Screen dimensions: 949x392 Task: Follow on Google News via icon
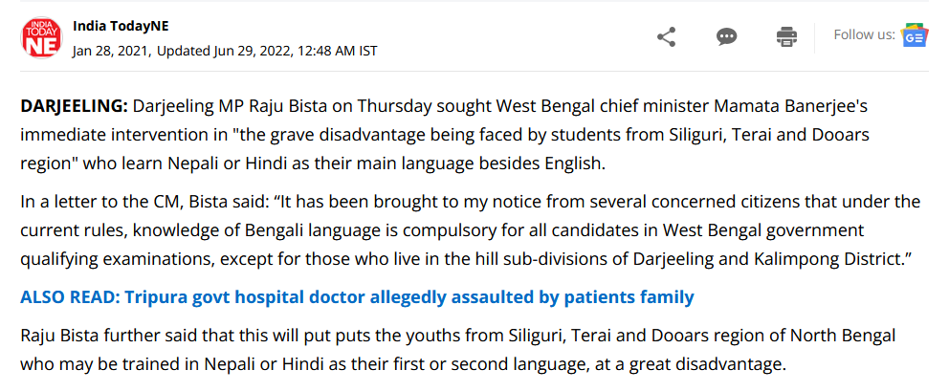tap(914, 36)
